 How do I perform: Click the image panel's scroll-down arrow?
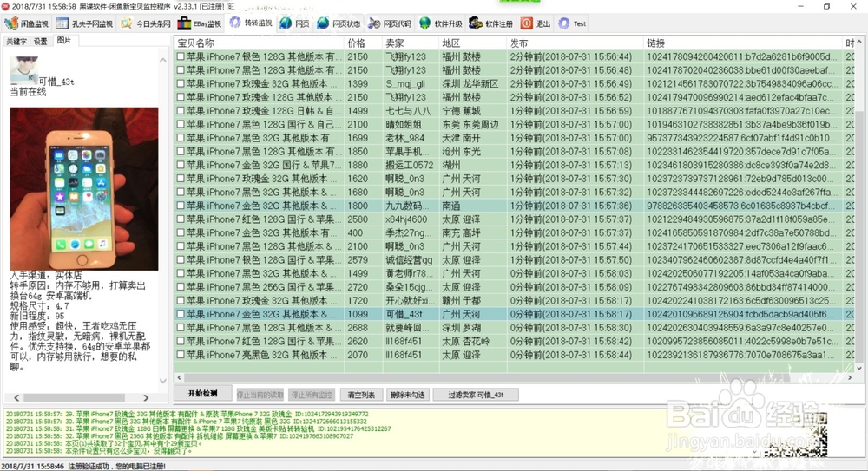pyautogui.click(x=163, y=381)
